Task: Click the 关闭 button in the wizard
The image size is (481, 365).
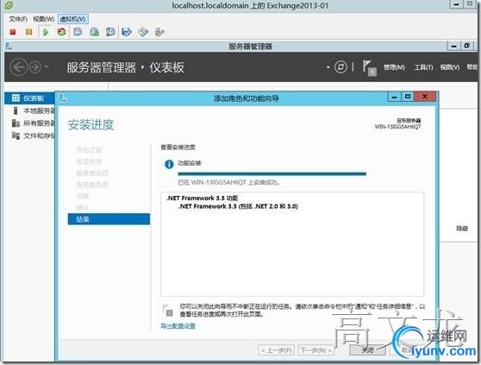Action: (x=367, y=350)
